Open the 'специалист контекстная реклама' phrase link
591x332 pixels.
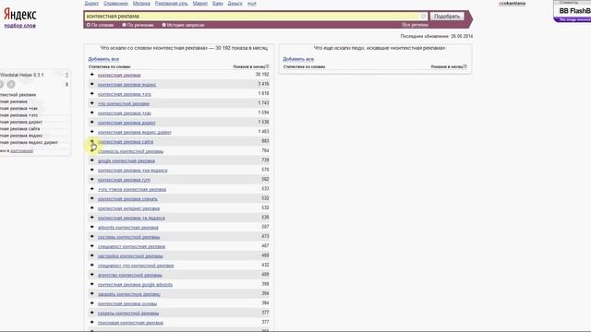point(131,246)
